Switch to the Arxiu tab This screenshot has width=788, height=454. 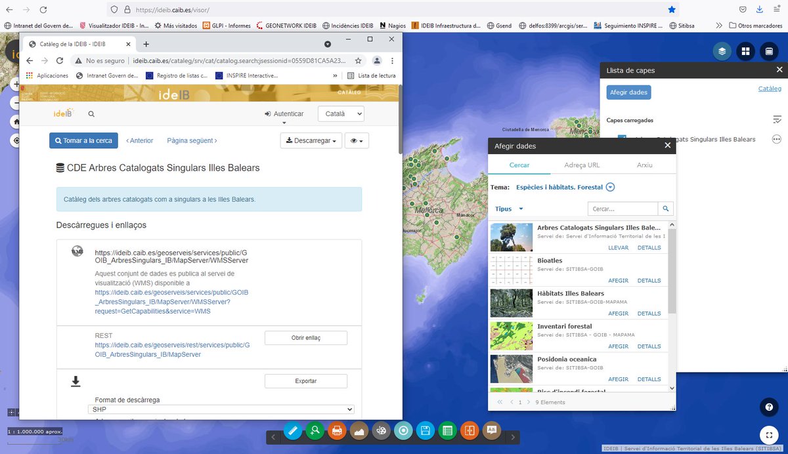tap(645, 165)
